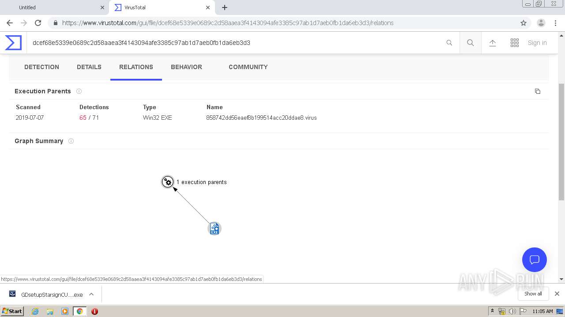The image size is (565, 317).
Task: Click the Win32 EXE type cell
Action: (158, 118)
